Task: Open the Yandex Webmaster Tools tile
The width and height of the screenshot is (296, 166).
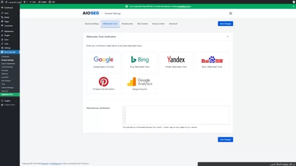Action: pos(176,62)
